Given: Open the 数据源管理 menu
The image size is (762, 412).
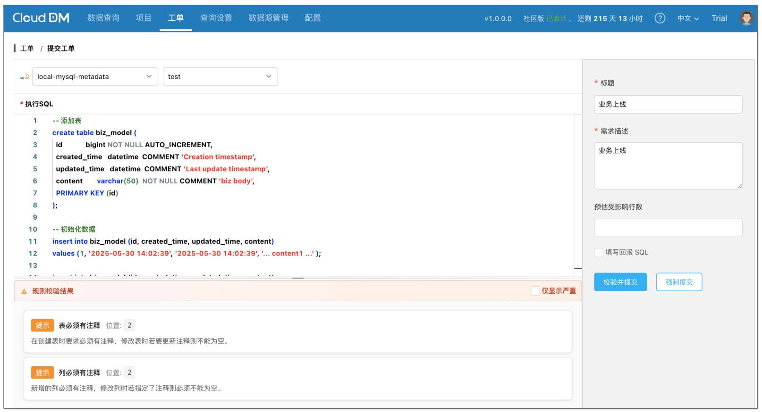Looking at the screenshot, I should (268, 18).
